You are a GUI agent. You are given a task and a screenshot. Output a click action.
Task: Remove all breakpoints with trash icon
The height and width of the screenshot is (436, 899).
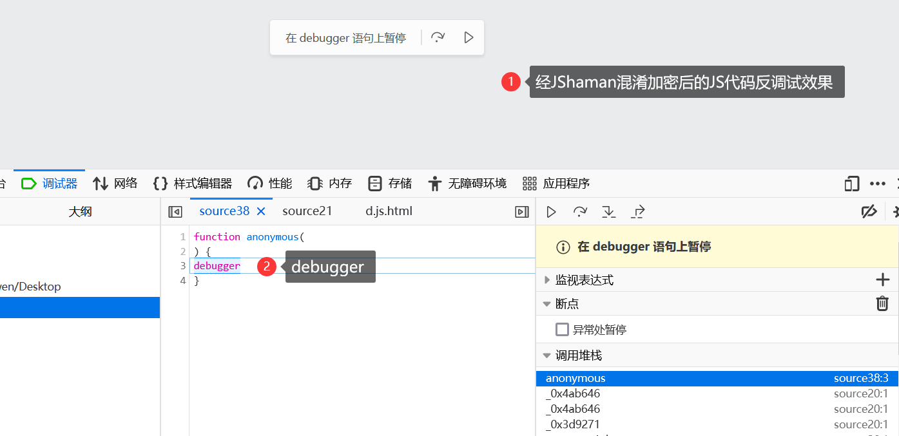point(882,303)
